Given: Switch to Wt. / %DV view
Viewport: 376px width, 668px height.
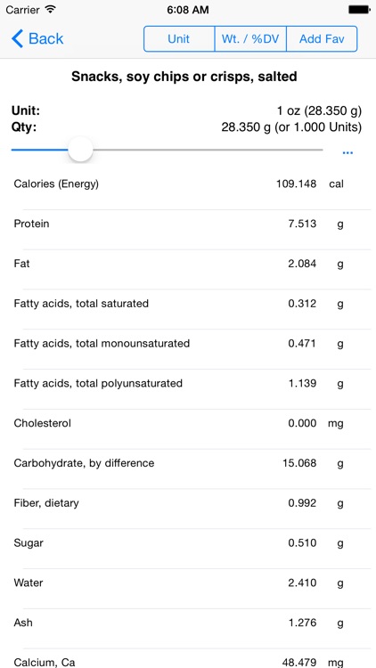Looking at the screenshot, I should tap(250, 39).
